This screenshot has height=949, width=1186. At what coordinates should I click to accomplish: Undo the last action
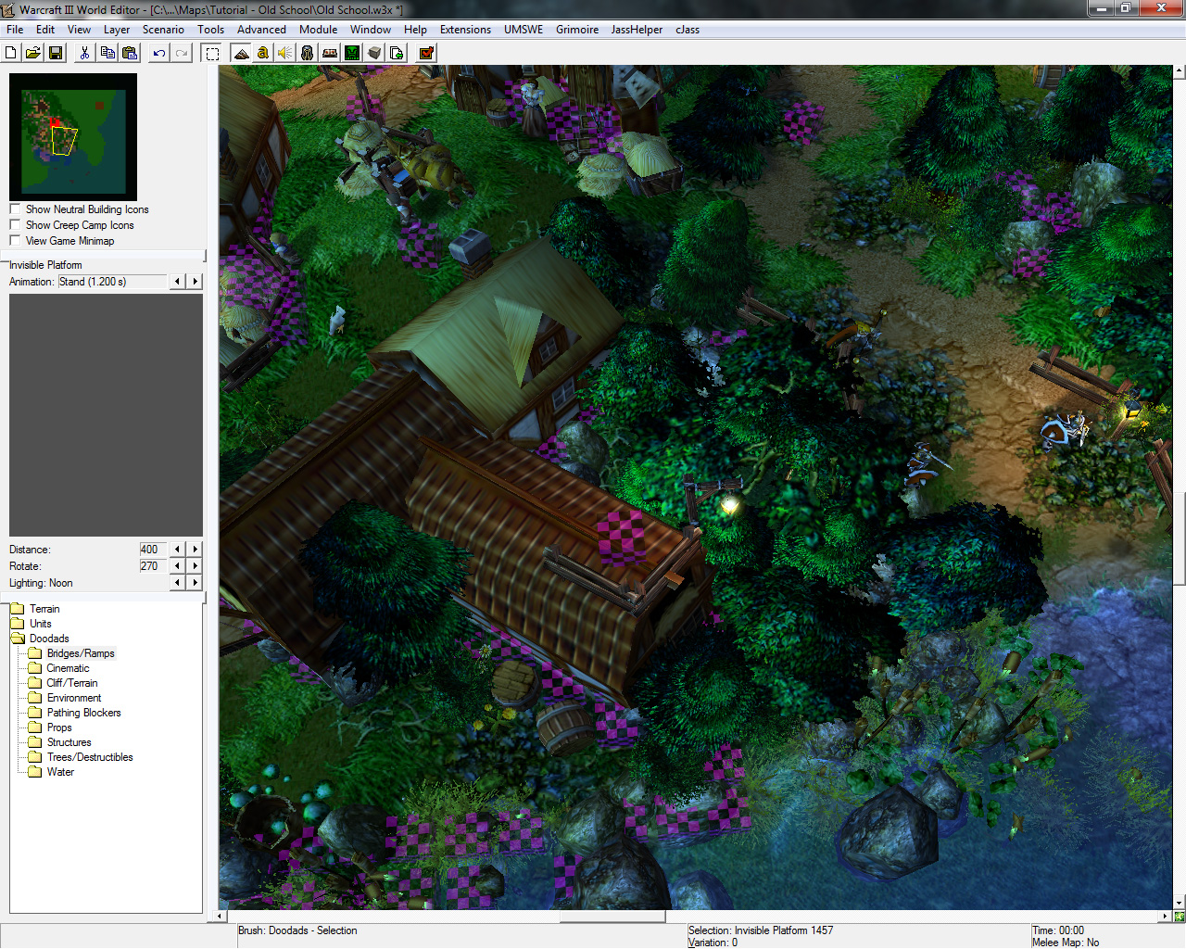[x=159, y=53]
